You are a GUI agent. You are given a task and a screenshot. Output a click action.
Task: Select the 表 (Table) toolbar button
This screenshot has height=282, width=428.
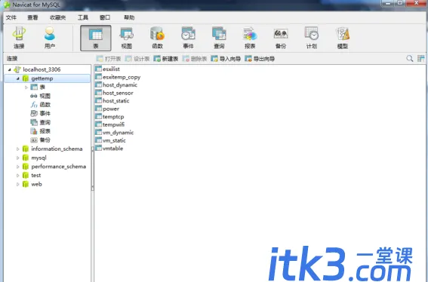click(x=96, y=38)
